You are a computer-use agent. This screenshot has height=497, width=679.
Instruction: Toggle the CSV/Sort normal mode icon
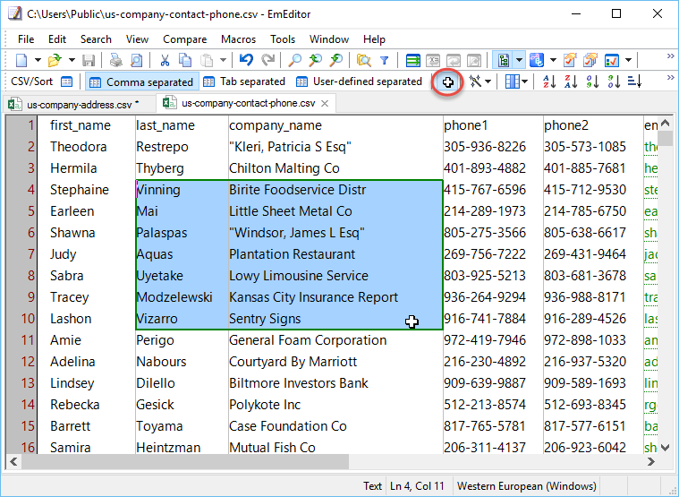coord(67,81)
